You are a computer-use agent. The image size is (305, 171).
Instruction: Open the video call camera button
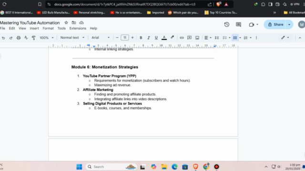[x=254, y=25]
